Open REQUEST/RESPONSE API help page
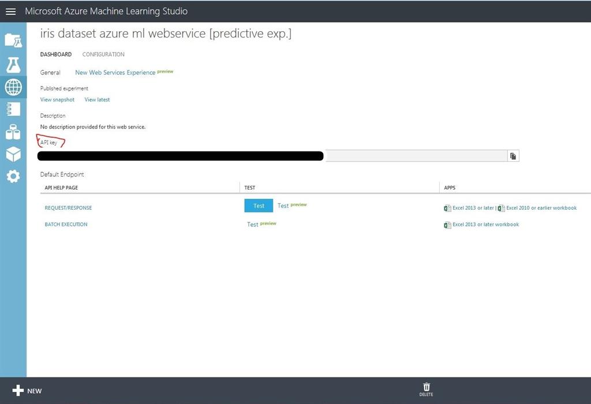Viewport: 591px width, 404px height. pyautogui.click(x=68, y=208)
